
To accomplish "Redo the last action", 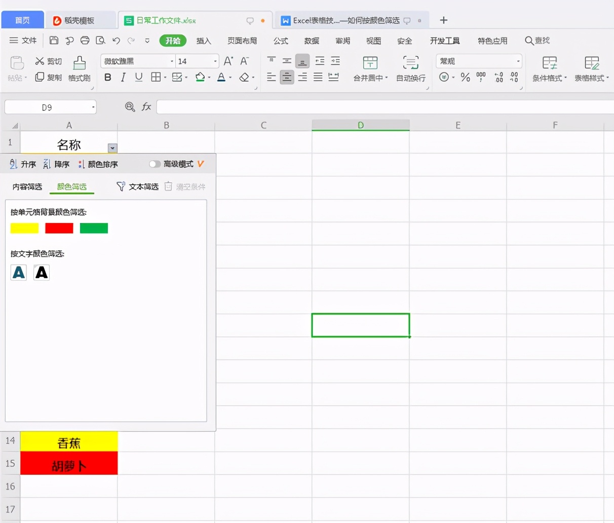I will [131, 41].
